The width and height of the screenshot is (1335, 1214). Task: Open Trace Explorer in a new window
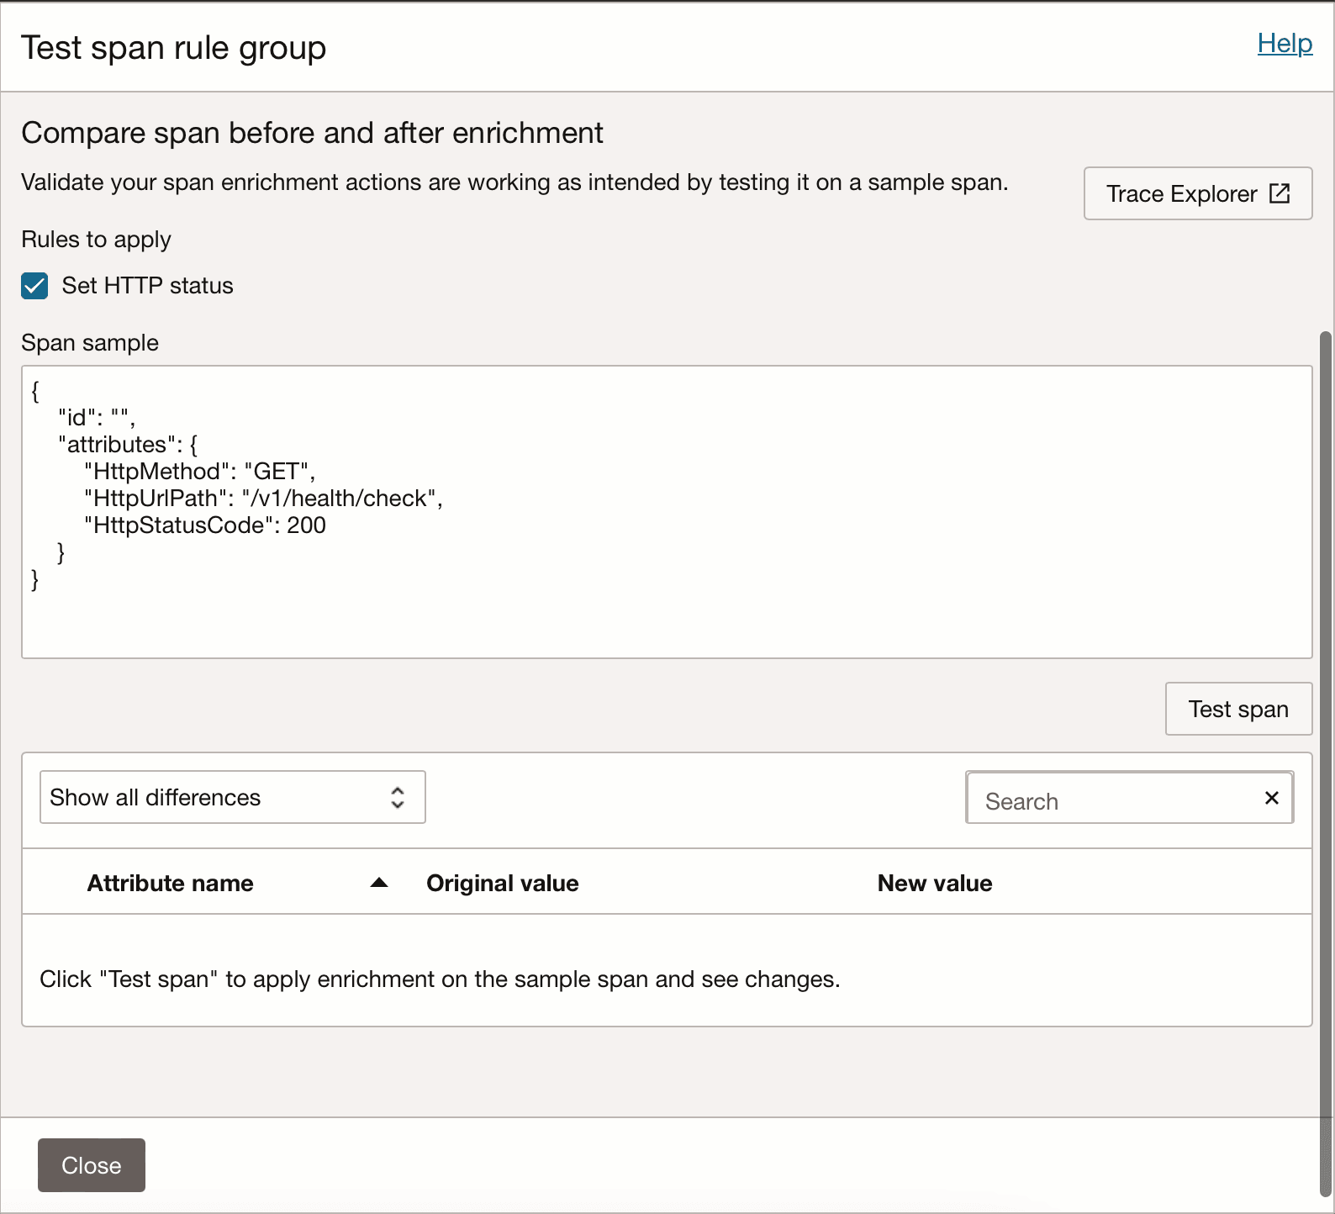[x=1197, y=193]
